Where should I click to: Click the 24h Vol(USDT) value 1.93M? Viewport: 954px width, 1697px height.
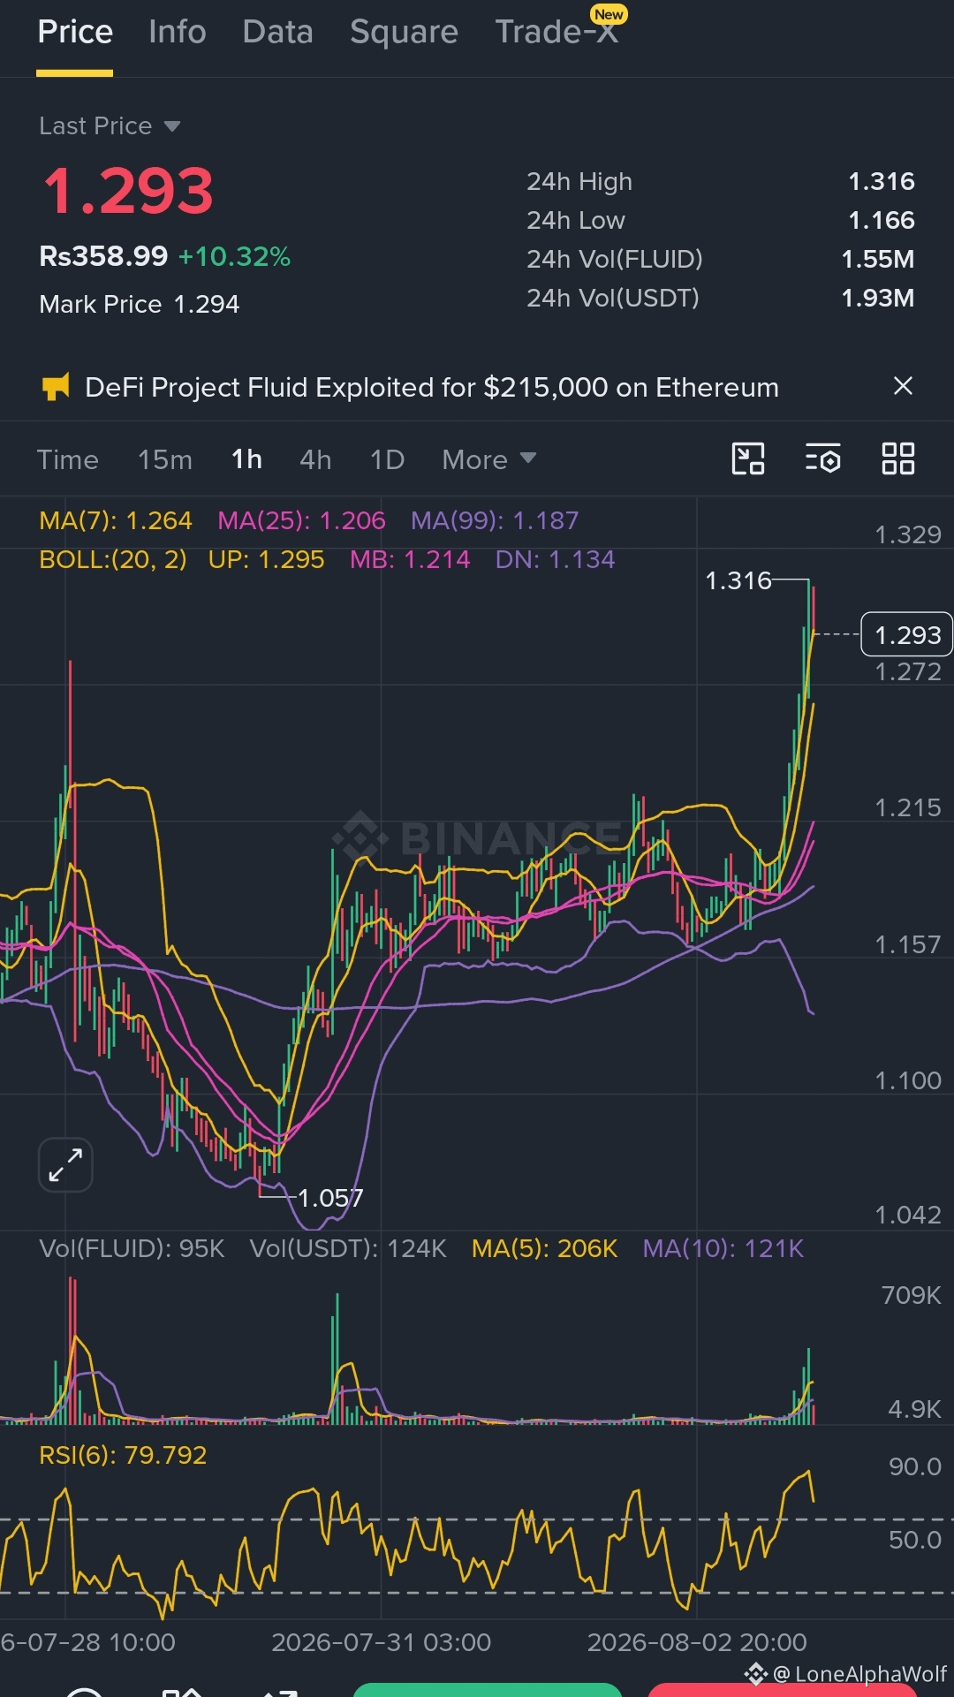click(878, 299)
